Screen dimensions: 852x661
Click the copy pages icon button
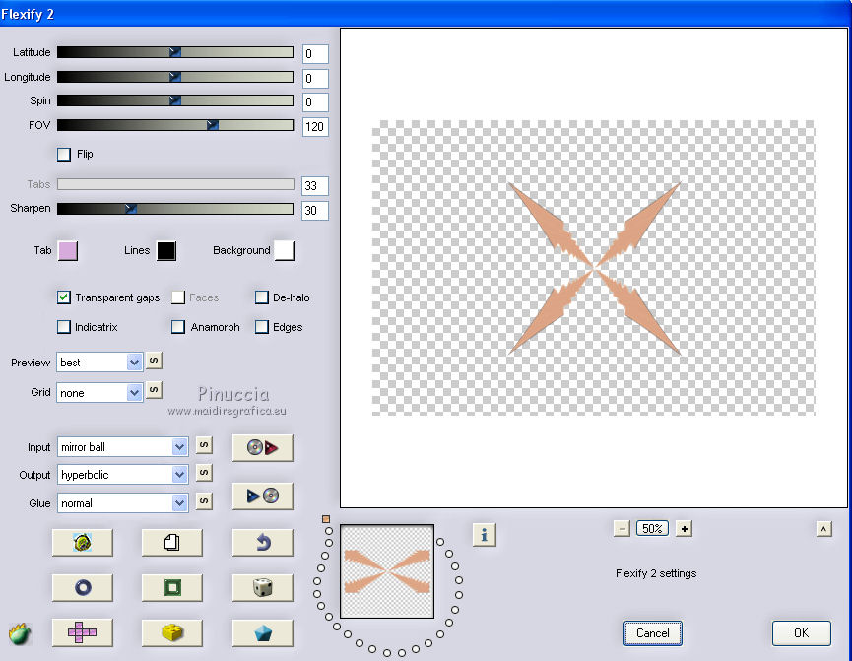171,542
